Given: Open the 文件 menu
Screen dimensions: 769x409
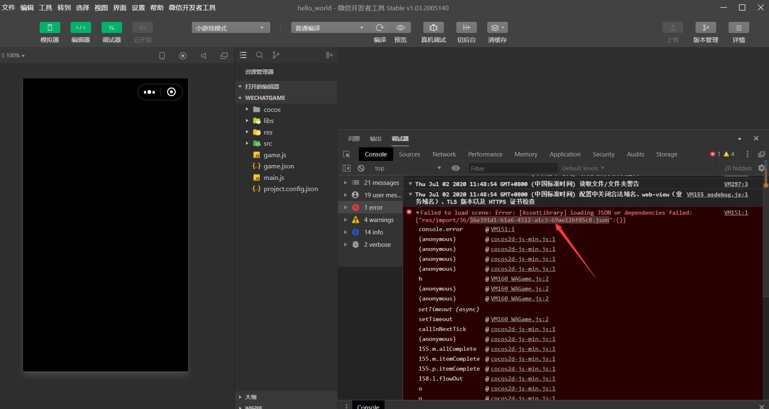Looking at the screenshot, I should coord(8,8).
